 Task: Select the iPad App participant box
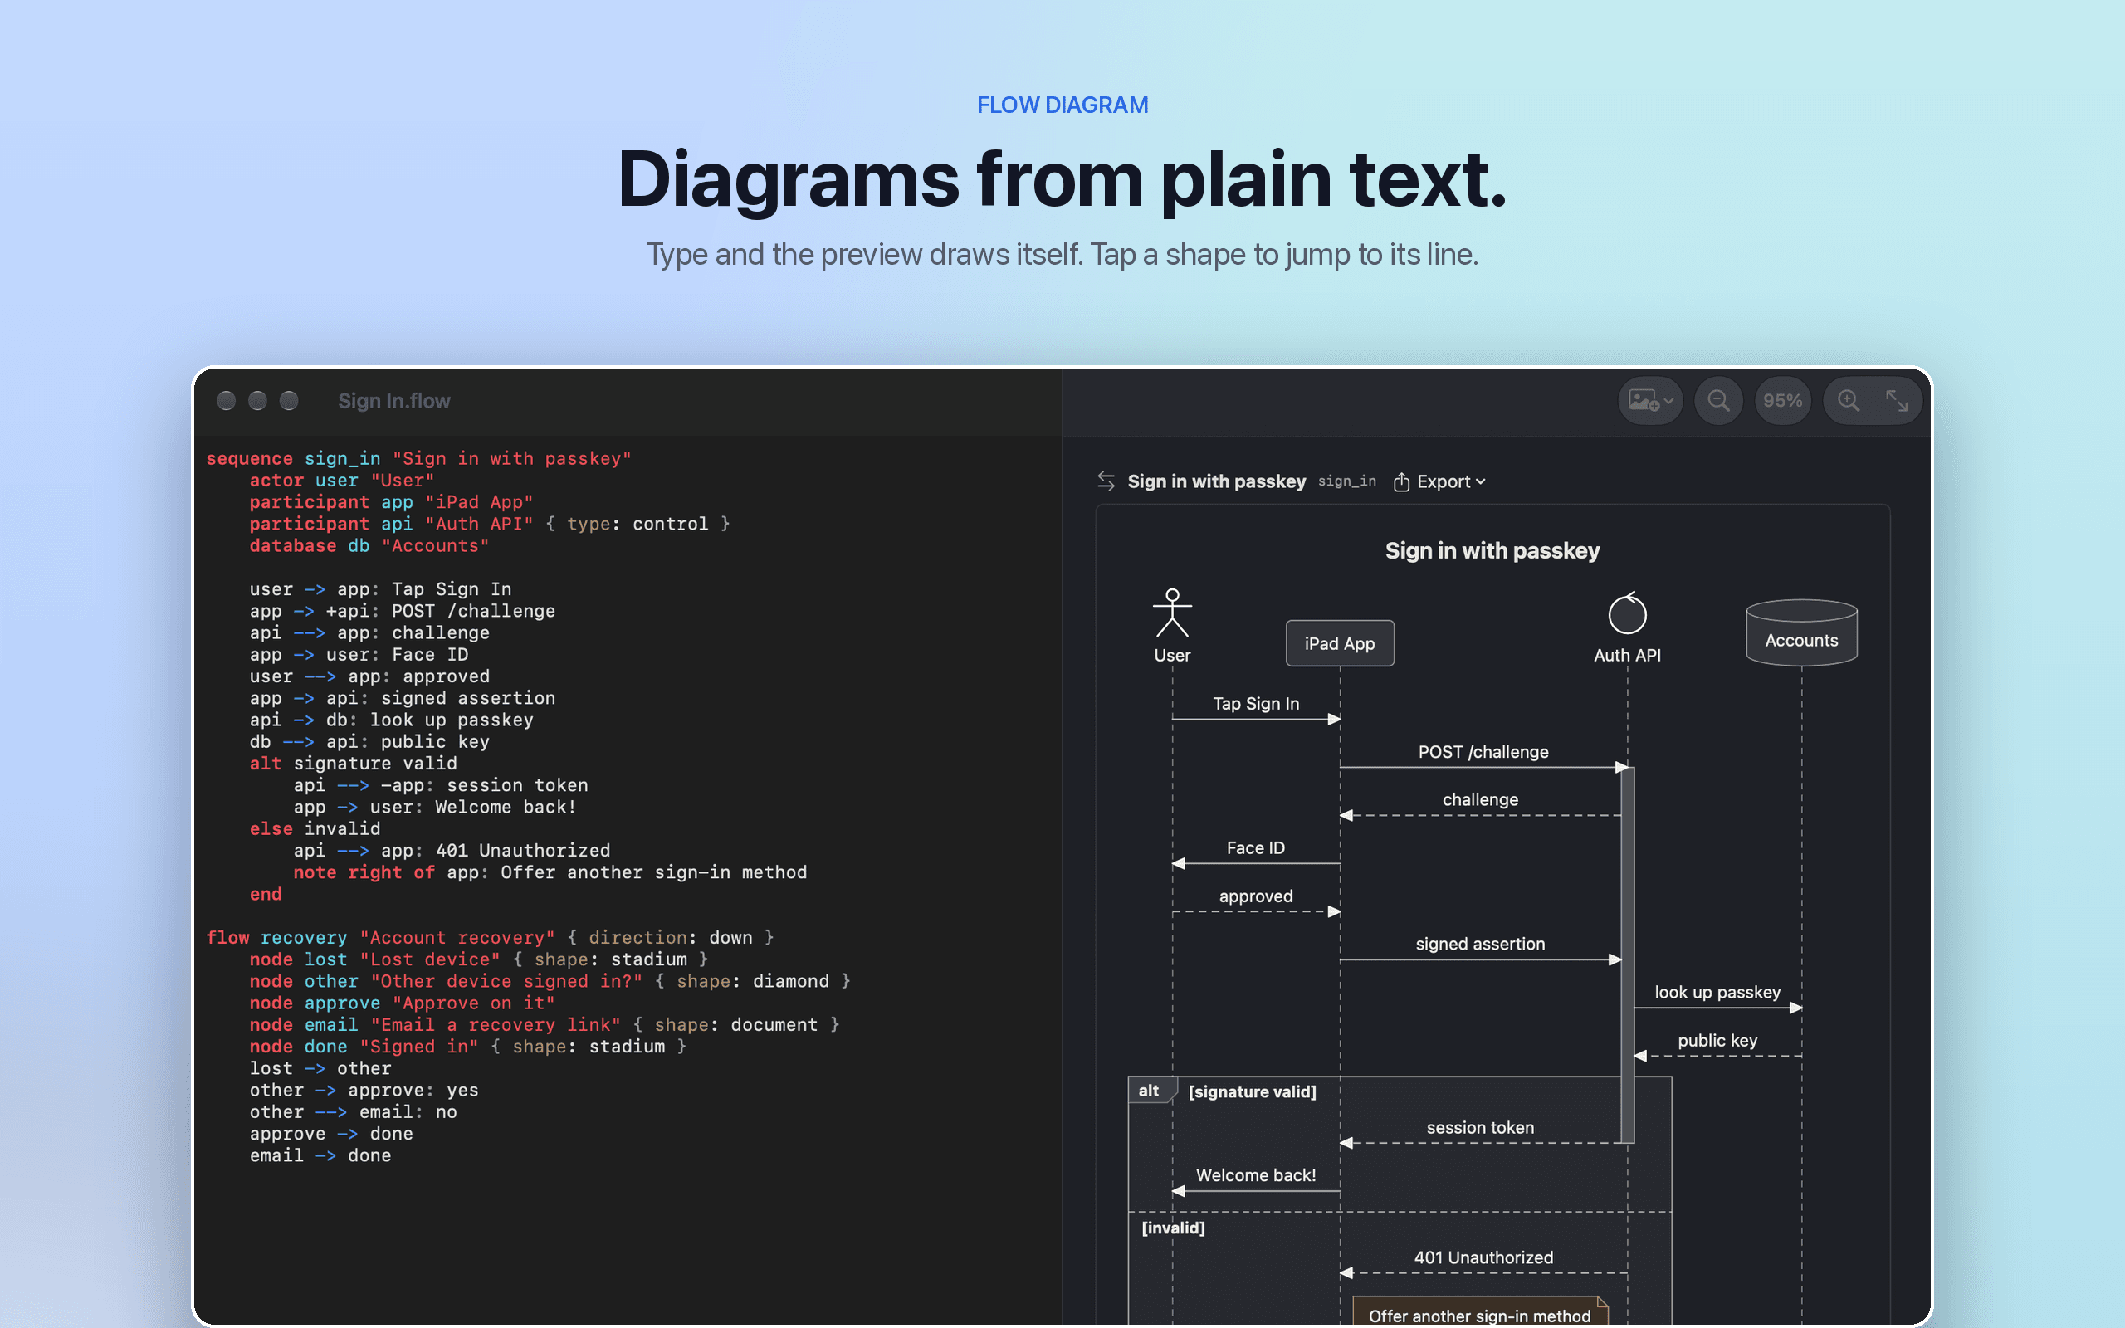pos(1339,643)
